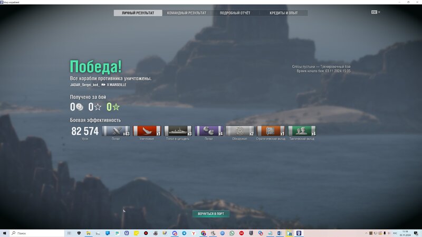Click the white experience star icon
This screenshot has width=422, height=237.
coord(98,107)
